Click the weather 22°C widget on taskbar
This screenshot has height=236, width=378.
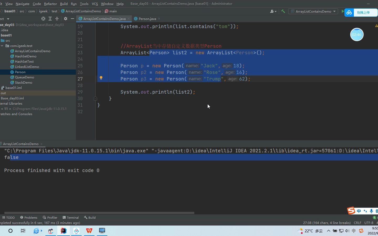pyautogui.click(x=310, y=231)
